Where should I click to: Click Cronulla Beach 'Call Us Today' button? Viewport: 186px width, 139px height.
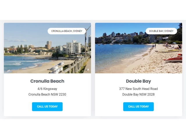pos(47,107)
